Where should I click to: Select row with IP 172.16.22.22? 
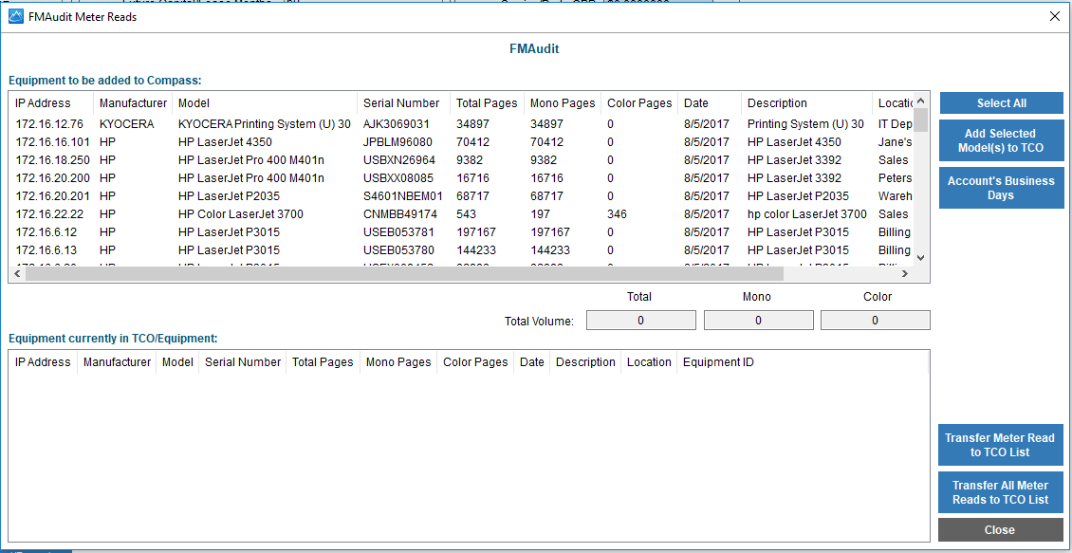(x=461, y=214)
